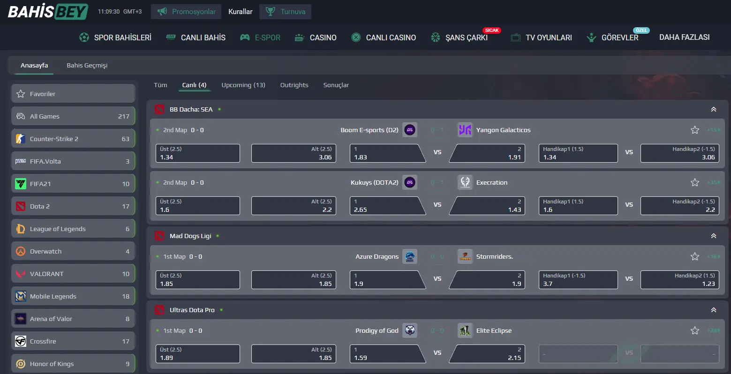Bet Üst (2.5) at 1.34 on Boom E-sports

coord(198,153)
